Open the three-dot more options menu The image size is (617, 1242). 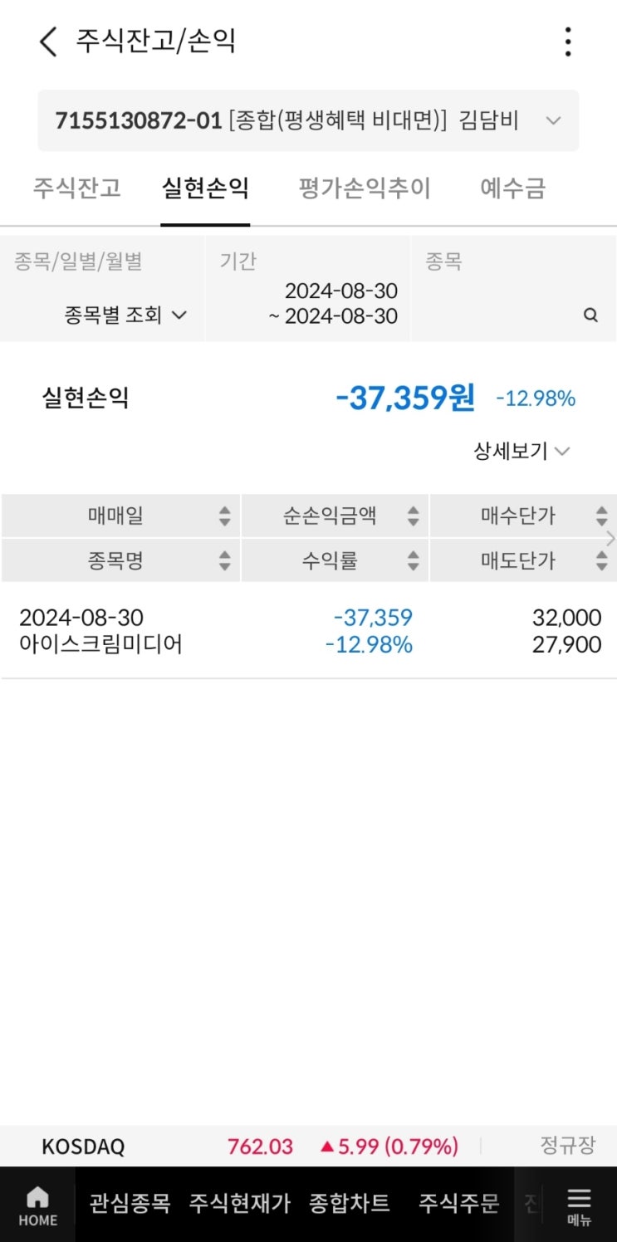click(568, 41)
